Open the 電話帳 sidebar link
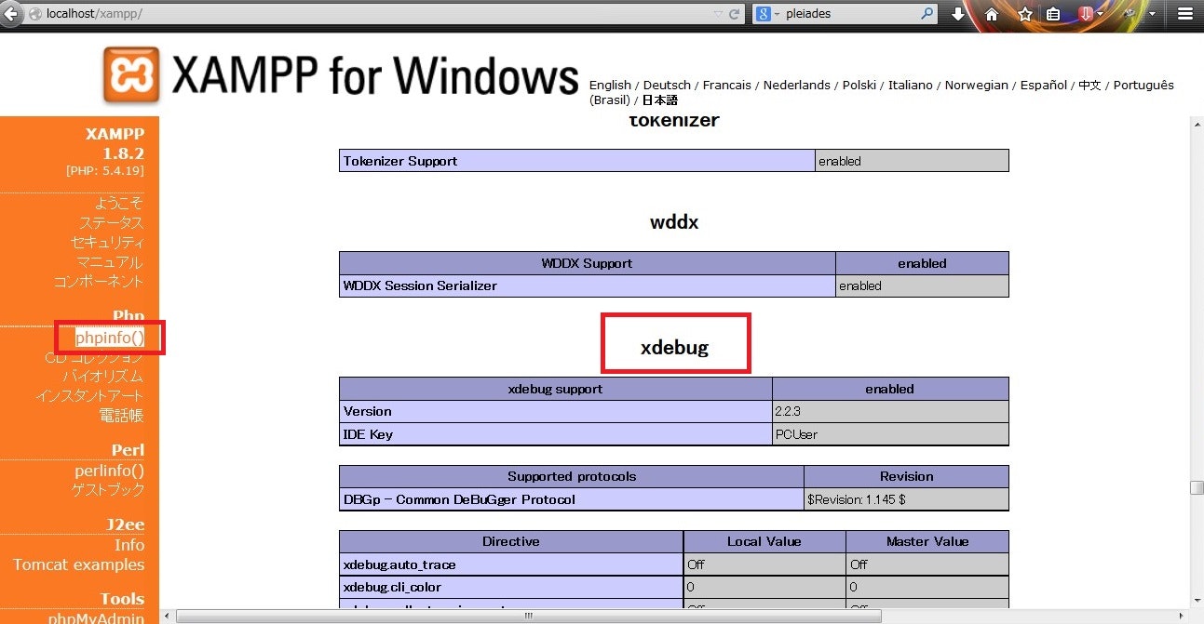 (x=122, y=416)
